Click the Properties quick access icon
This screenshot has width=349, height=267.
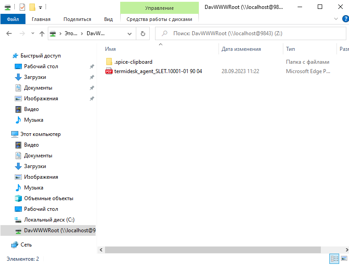click(22, 7)
